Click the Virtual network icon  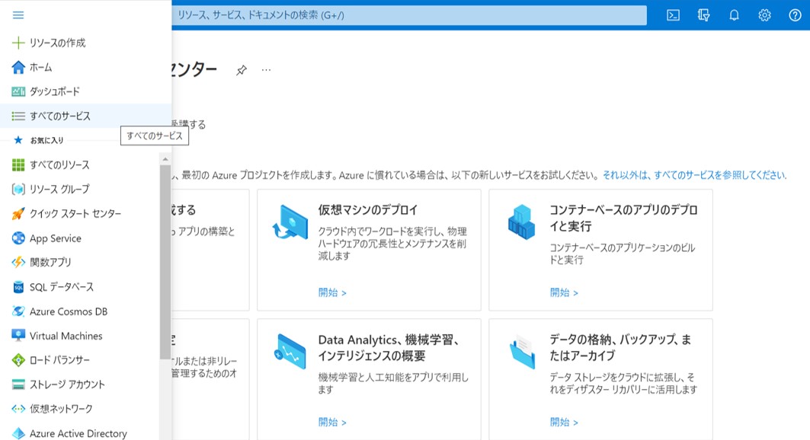[18, 409]
